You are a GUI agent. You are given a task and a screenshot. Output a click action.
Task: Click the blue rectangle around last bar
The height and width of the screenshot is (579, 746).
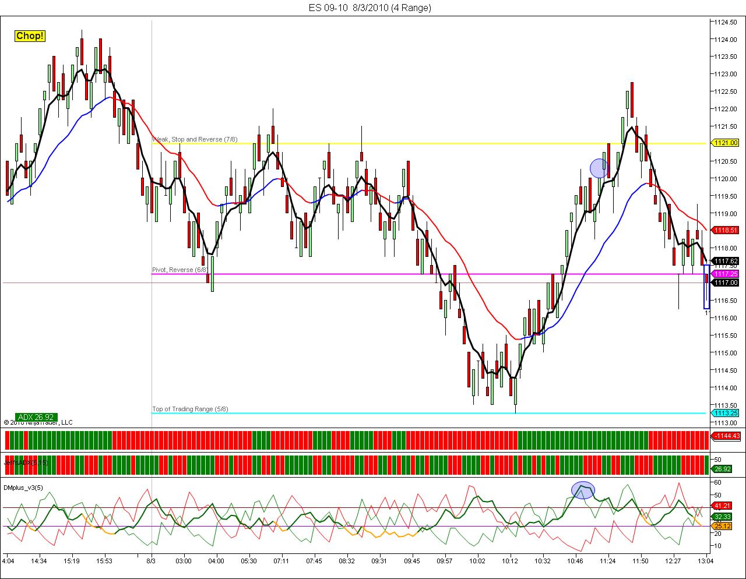(707, 287)
